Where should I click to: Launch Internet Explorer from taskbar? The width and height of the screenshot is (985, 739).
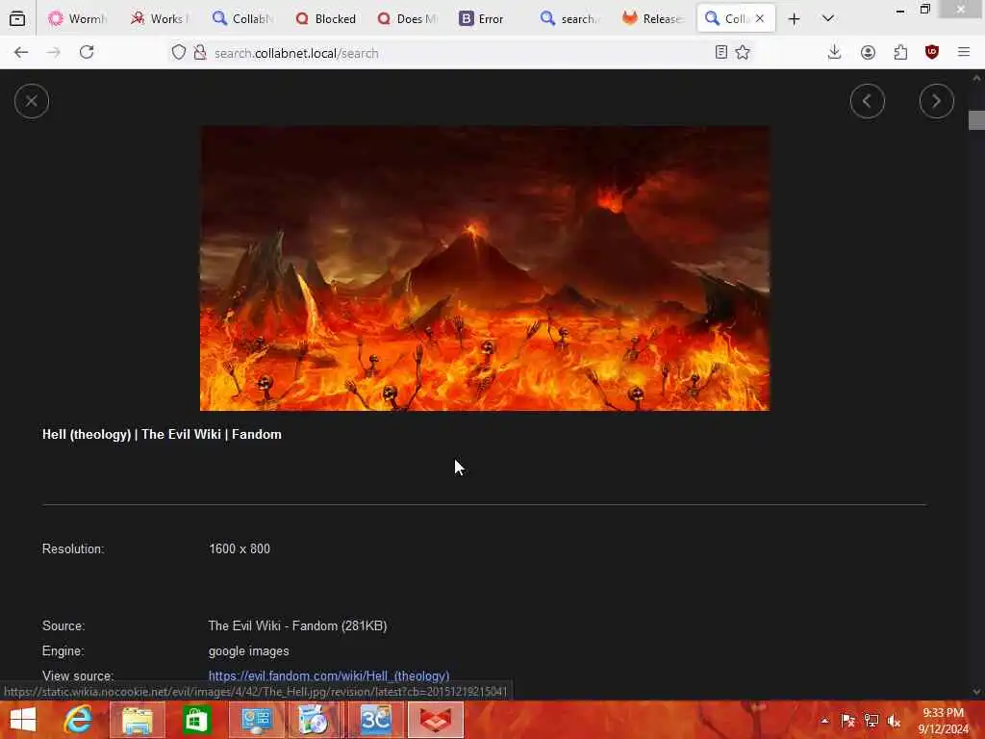79,720
